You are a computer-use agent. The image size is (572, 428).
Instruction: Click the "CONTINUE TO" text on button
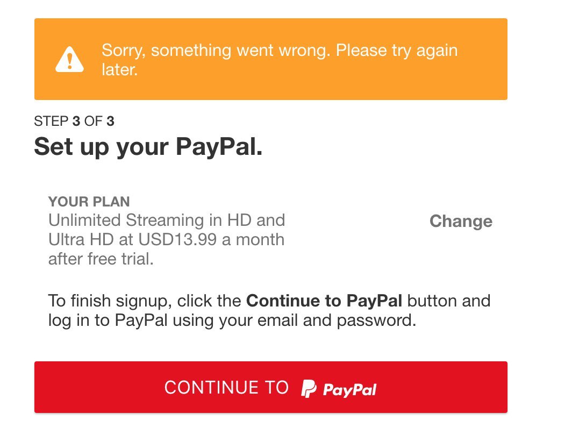click(226, 388)
